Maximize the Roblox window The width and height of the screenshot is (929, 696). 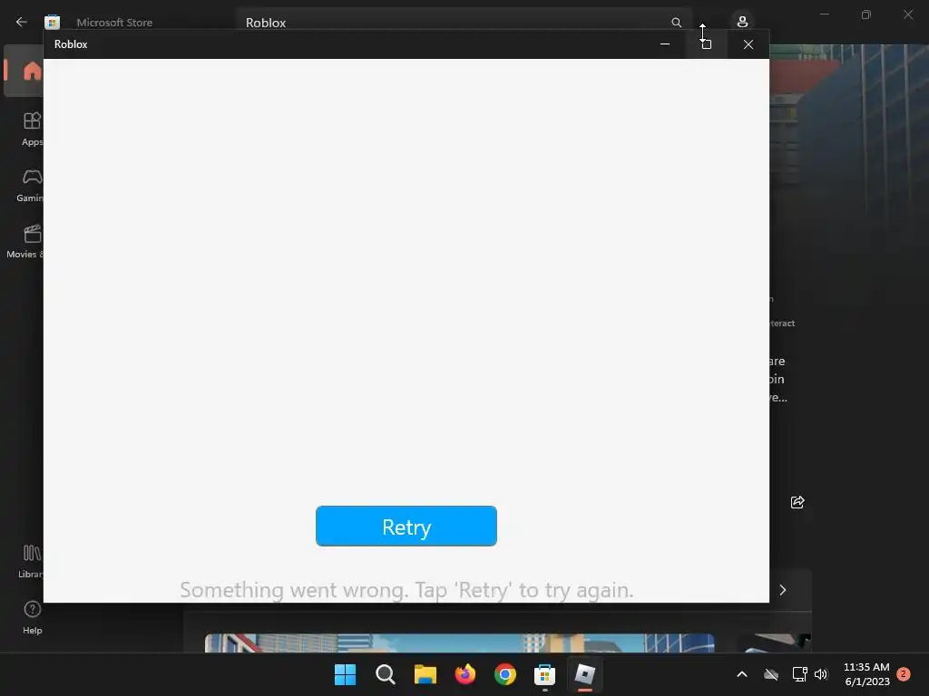(706, 44)
